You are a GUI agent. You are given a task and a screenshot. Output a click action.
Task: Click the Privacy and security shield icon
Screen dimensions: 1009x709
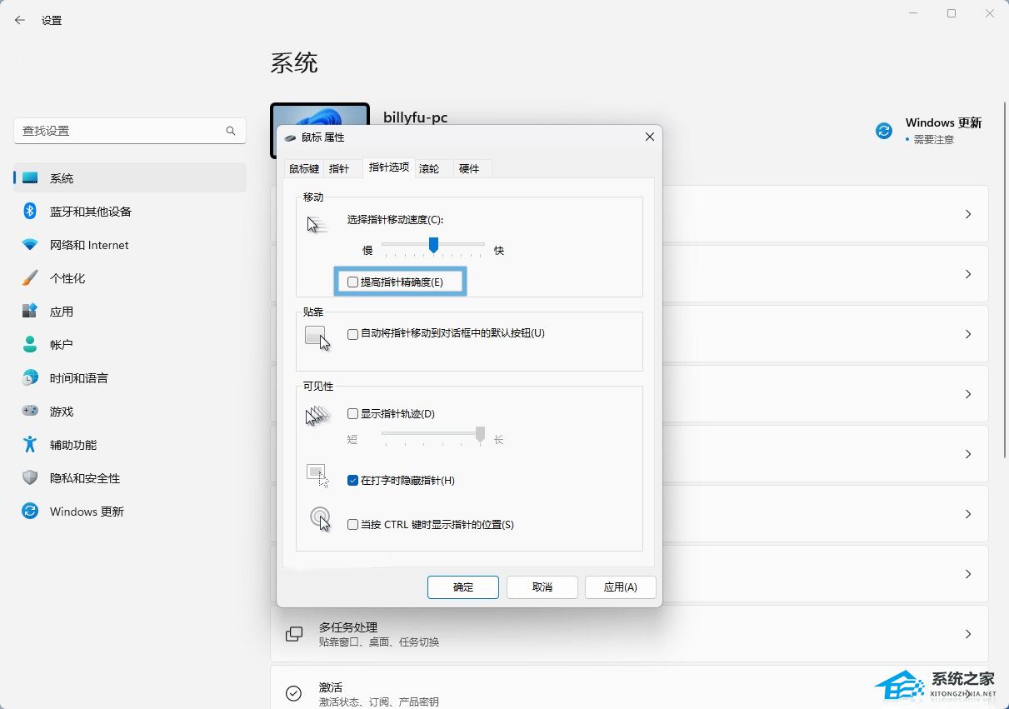(x=30, y=478)
